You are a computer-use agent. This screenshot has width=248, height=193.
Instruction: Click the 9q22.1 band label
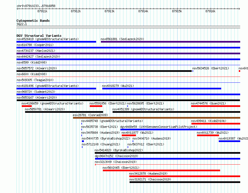(x=22, y=24)
